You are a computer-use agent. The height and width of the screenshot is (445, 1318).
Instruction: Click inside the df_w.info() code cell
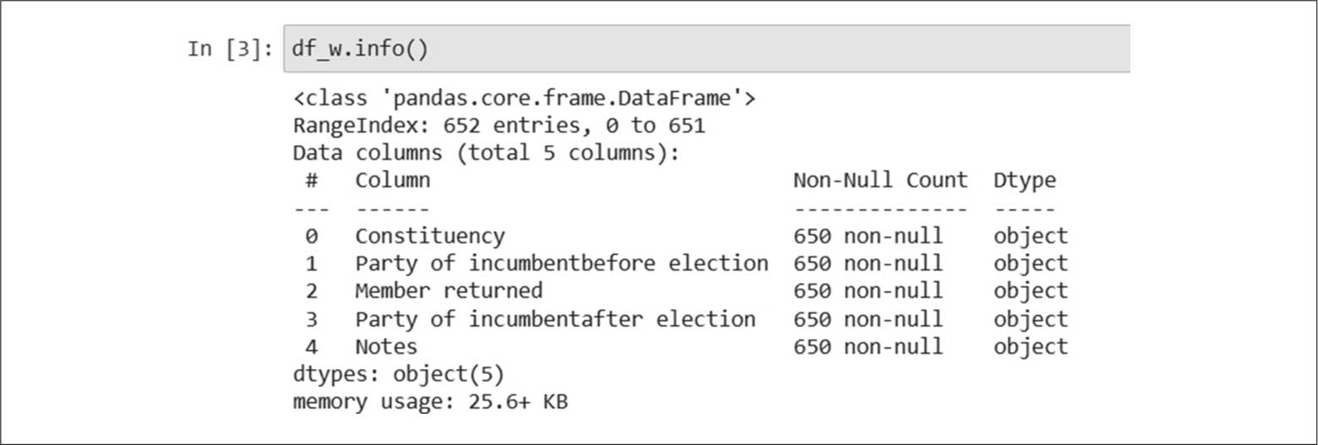click(x=705, y=49)
